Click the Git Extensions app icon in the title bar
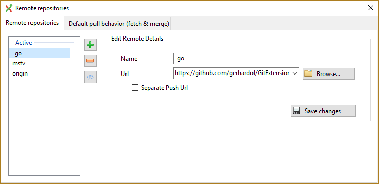Image resolution: width=379 pixels, height=184 pixels. [9, 8]
